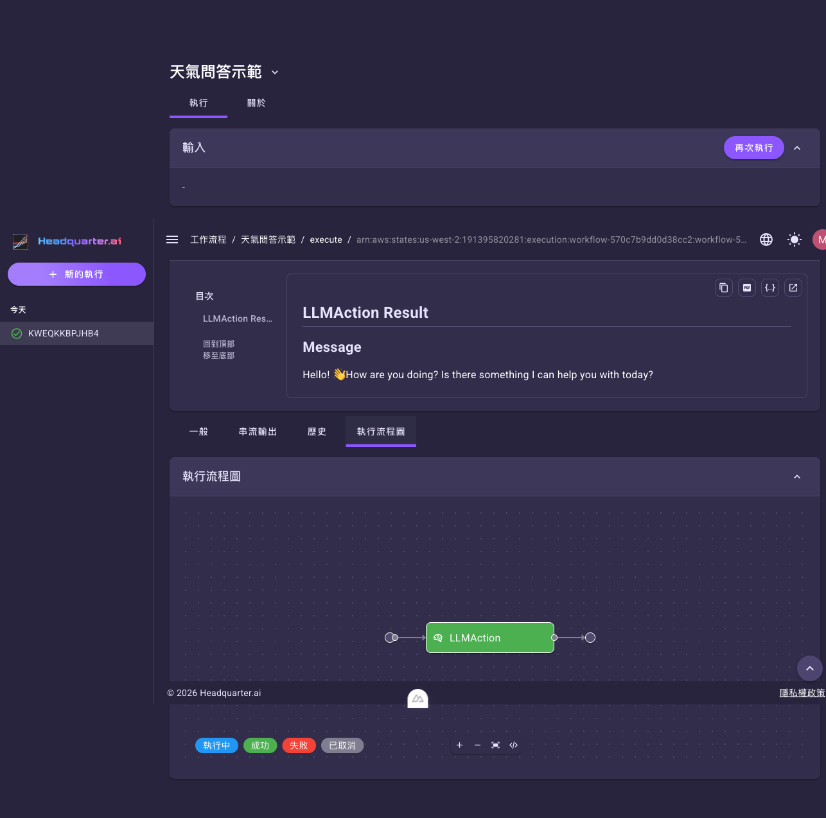Click 回到頂部 in the contents

click(219, 344)
